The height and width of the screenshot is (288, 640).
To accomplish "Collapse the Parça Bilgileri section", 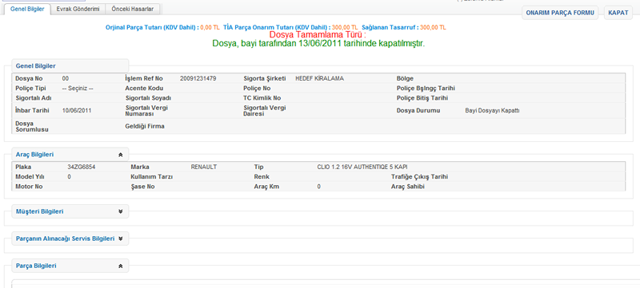I will pyautogui.click(x=121, y=266).
